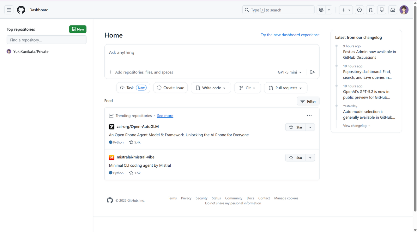The image size is (417, 232).
Task: Click the footer GitHub logo icon
Action: 110,200
